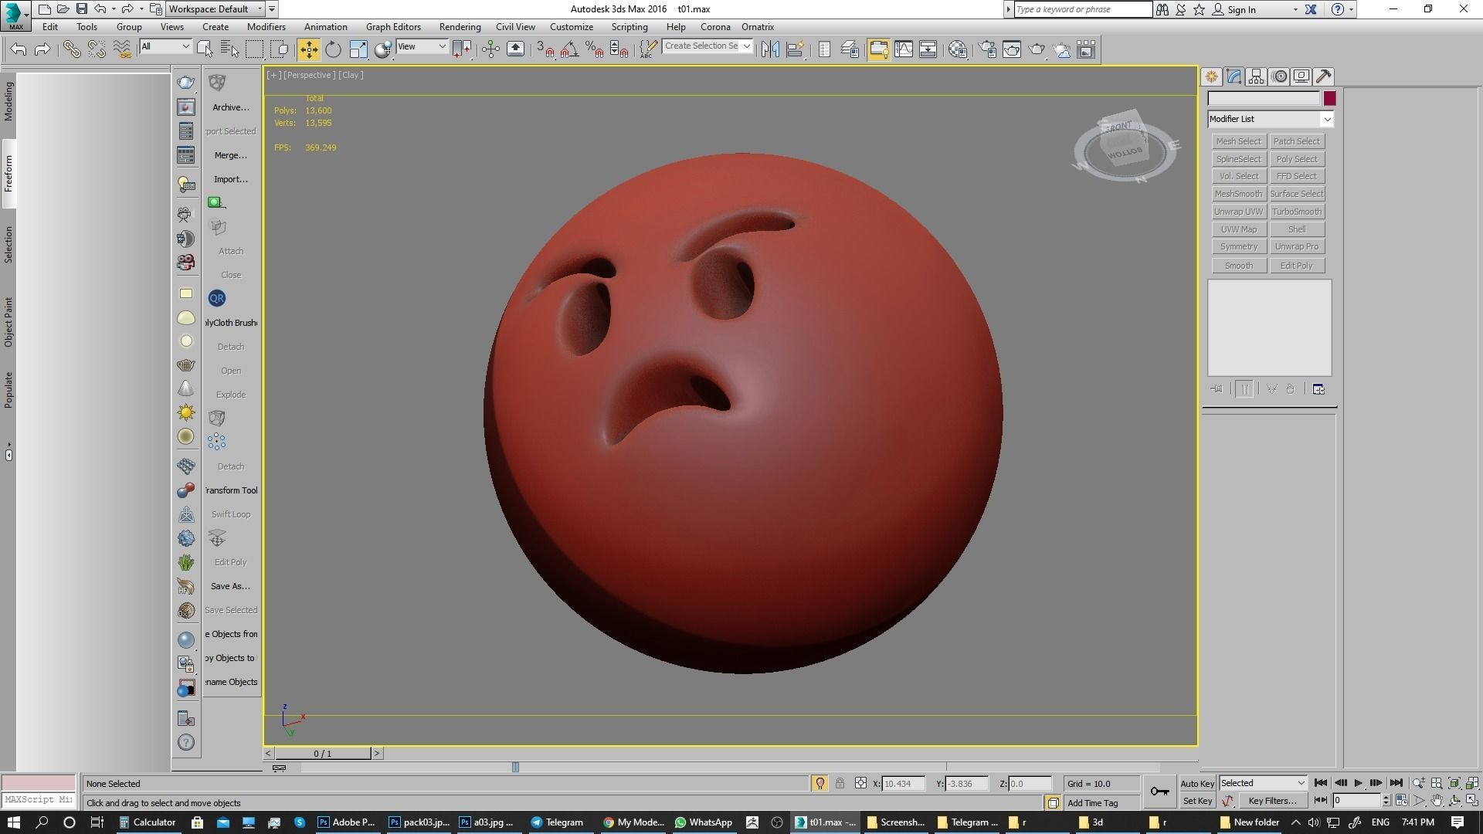Click the Save As... button

pyautogui.click(x=230, y=586)
